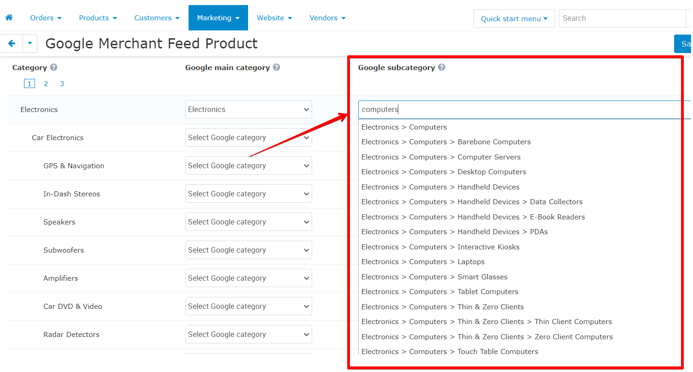Click the back arrow button

pyautogui.click(x=12, y=43)
